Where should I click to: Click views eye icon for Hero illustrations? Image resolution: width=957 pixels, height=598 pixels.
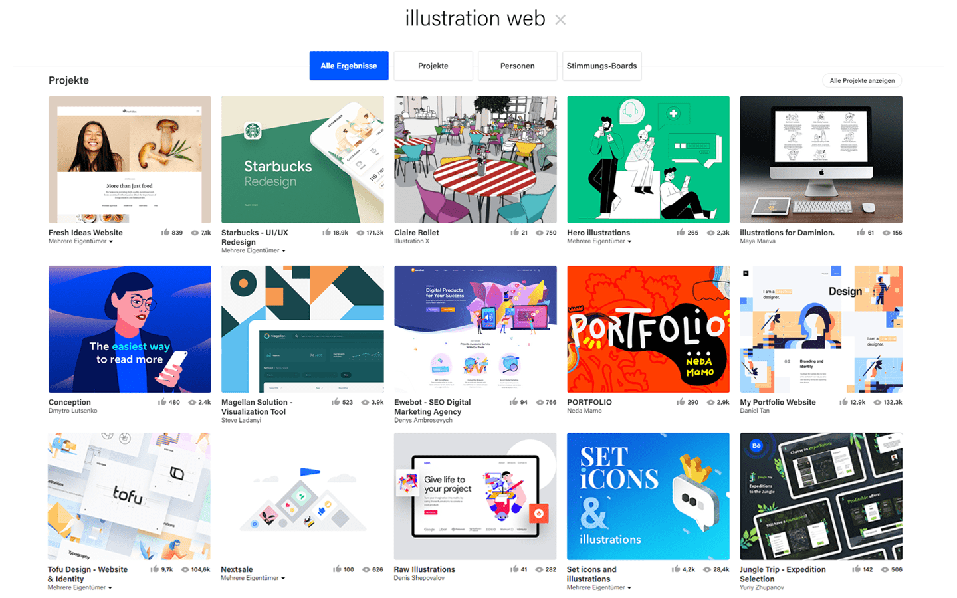click(x=710, y=233)
